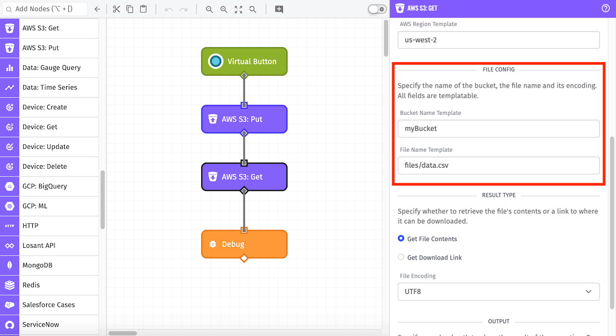The height and width of the screenshot is (336, 616).
Task: Select Losant API palette node
Action: pos(49,245)
